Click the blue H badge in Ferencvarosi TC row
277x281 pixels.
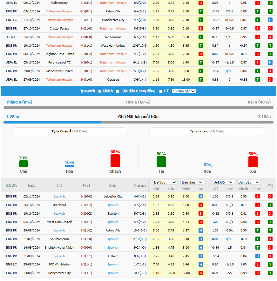(x=270, y=63)
